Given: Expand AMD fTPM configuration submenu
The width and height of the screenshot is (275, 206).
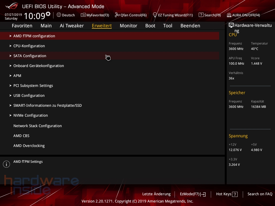Looking at the screenshot, I should tap(34, 36).
